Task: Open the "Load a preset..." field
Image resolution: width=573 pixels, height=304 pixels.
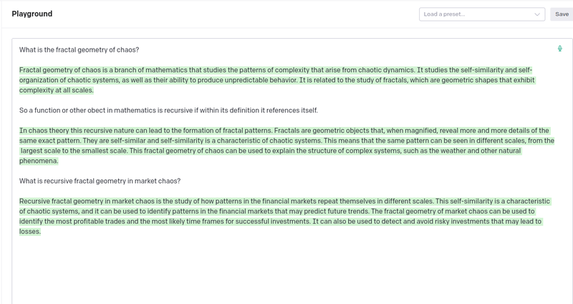Action: [x=476, y=14]
